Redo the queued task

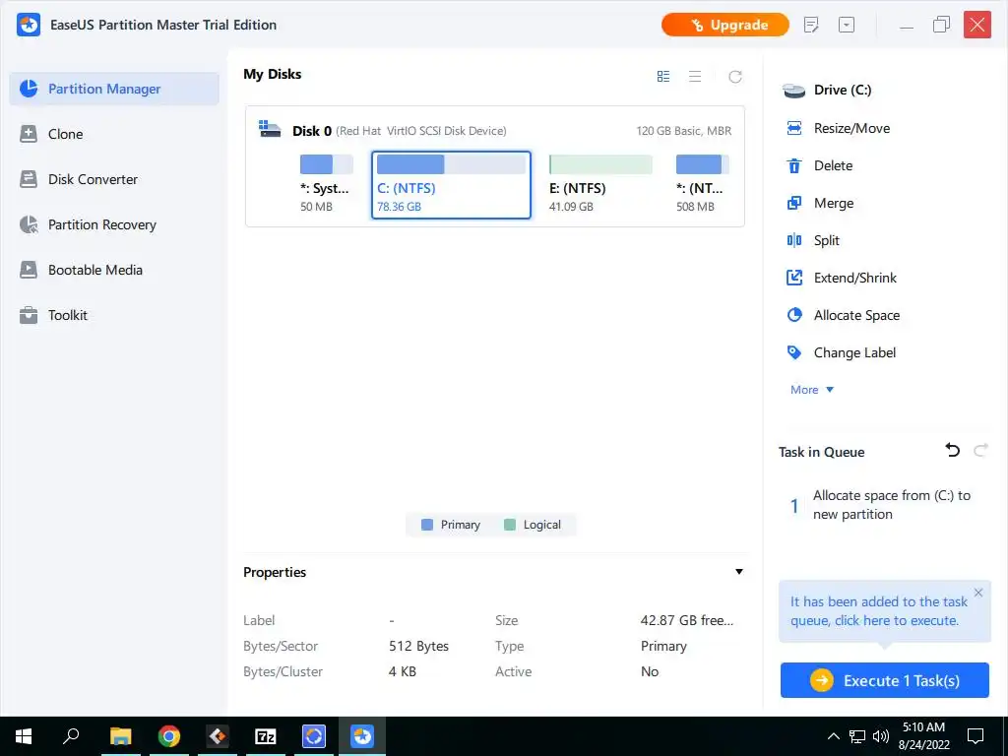980,451
